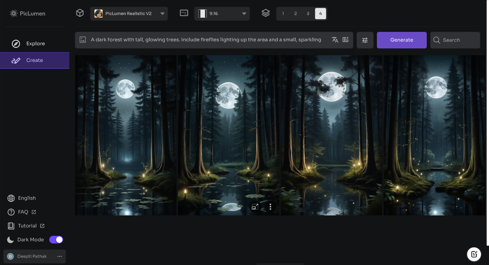Select the Create section in sidebar

[35, 60]
